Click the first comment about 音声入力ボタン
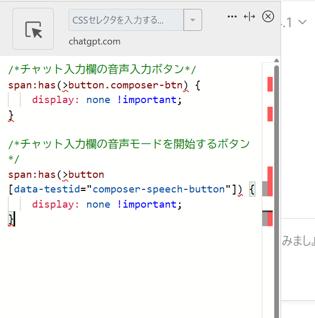The image size is (315, 318). tap(102, 70)
